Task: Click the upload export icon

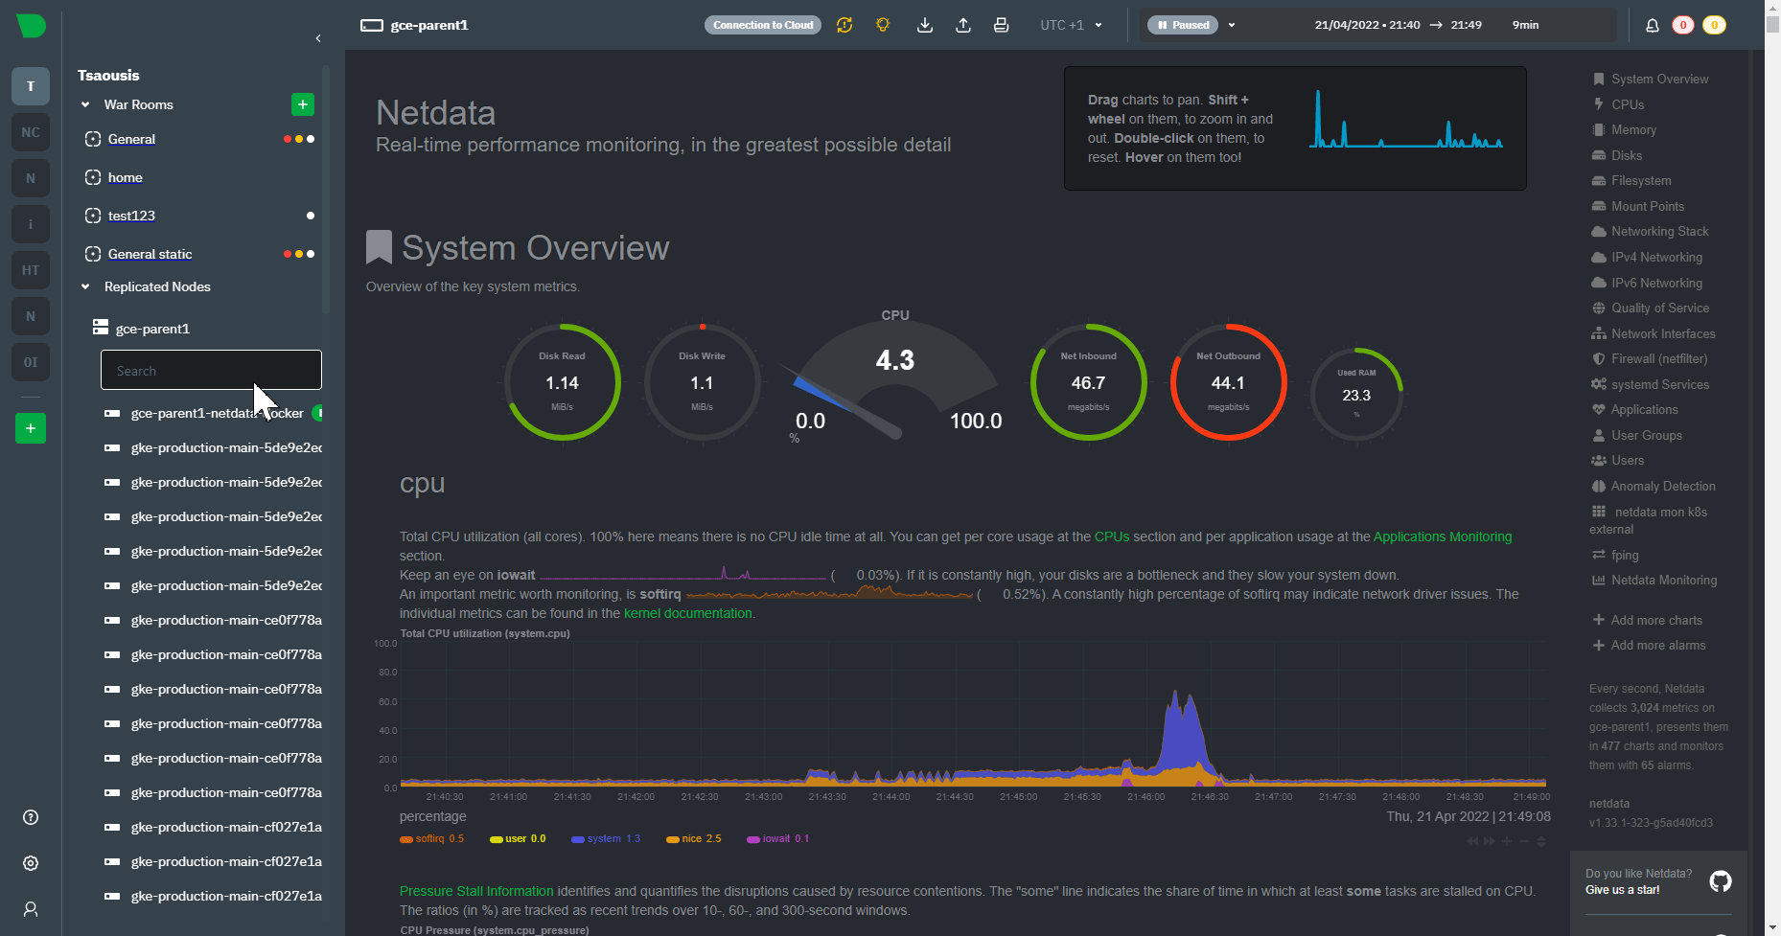Action: (963, 25)
